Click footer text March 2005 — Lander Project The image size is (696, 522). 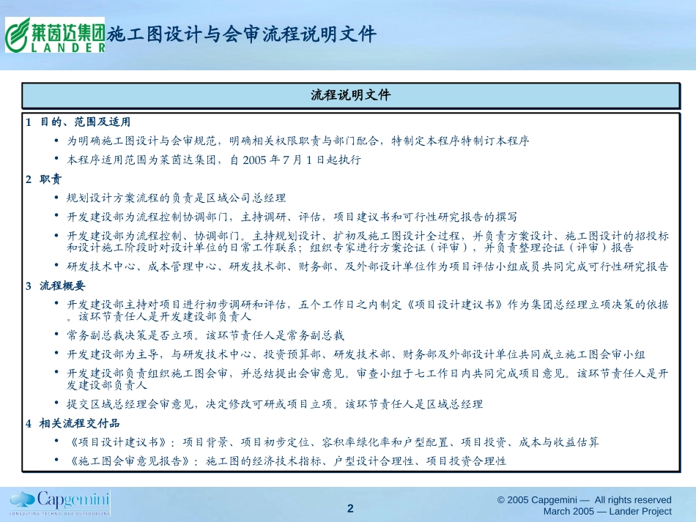point(607,511)
